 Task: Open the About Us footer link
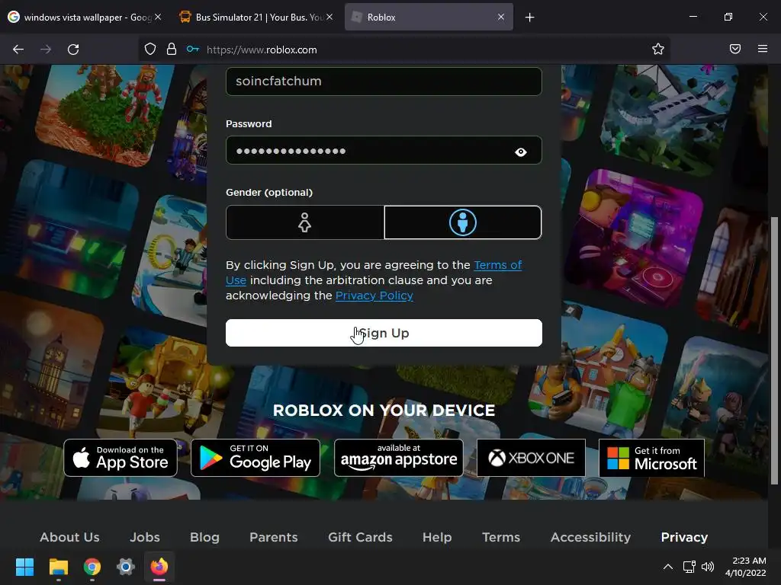click(x=69, y=537)
